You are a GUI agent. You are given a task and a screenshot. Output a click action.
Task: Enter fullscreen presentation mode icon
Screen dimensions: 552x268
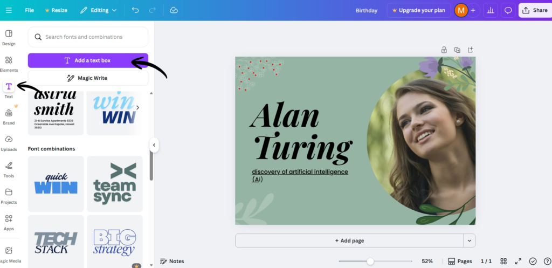(x=518, y=261)
